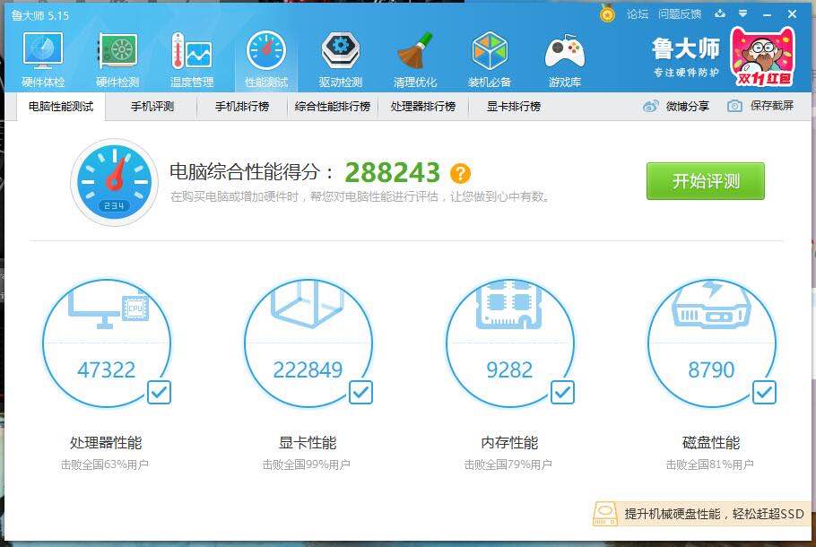The image size is (816, 547).
Task: Open 问题反馈 feedback link
Action: [x=680, y=14]
